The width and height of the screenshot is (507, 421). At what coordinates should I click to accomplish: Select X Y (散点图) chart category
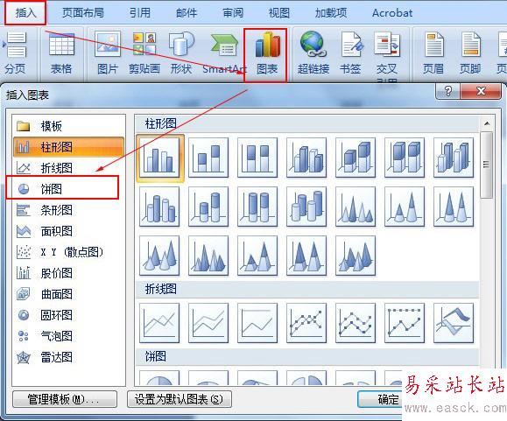click(x=68, y=252)
